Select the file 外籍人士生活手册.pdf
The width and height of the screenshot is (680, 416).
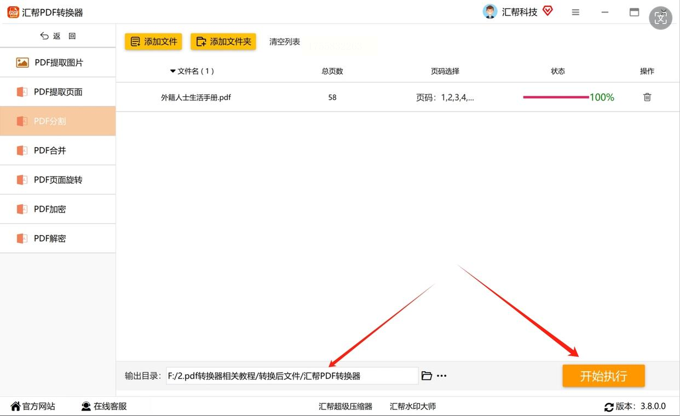pyautogui.click(x=196, y=97)
